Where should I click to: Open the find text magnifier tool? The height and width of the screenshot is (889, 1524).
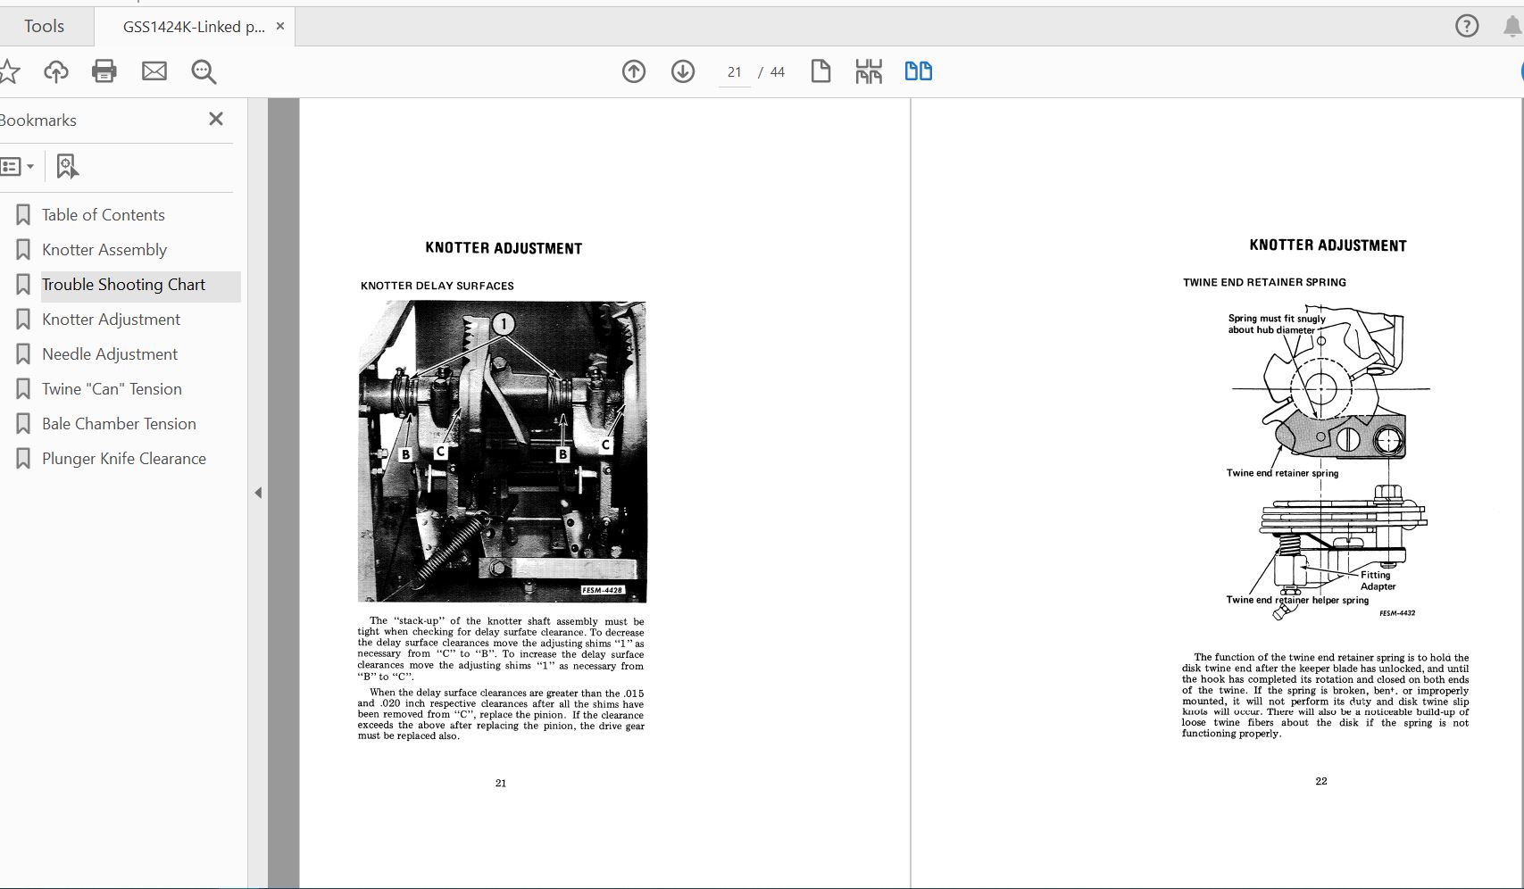click(x=204, y=71)
